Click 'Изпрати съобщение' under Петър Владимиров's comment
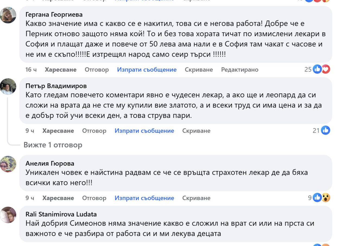 (x=144, y=131)
